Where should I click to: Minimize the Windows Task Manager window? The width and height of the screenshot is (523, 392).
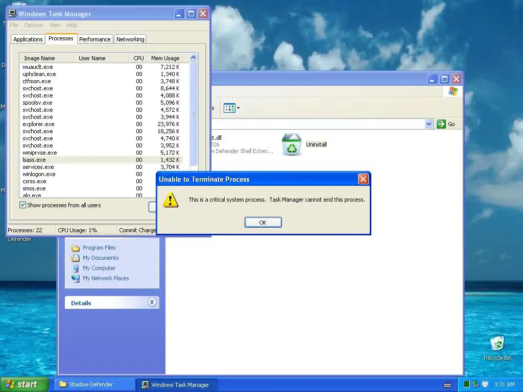pyautogui.click(x=179, y=14)
